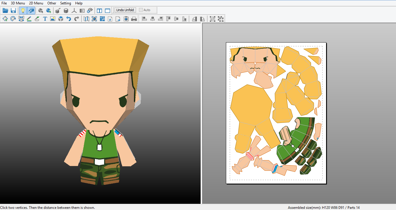Click the eye view-settings icon
The image size is (396, 210).
coord(90,11)
